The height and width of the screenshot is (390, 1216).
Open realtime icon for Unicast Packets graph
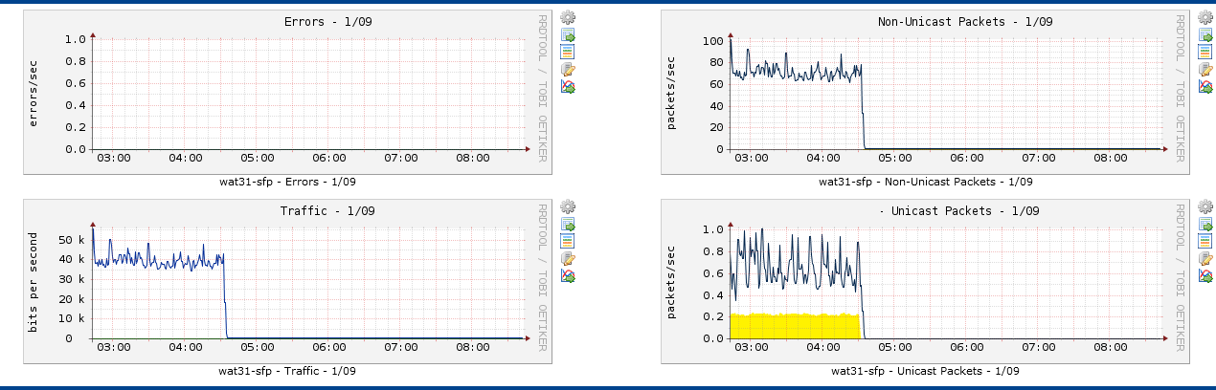click(x=1205, y=275)
